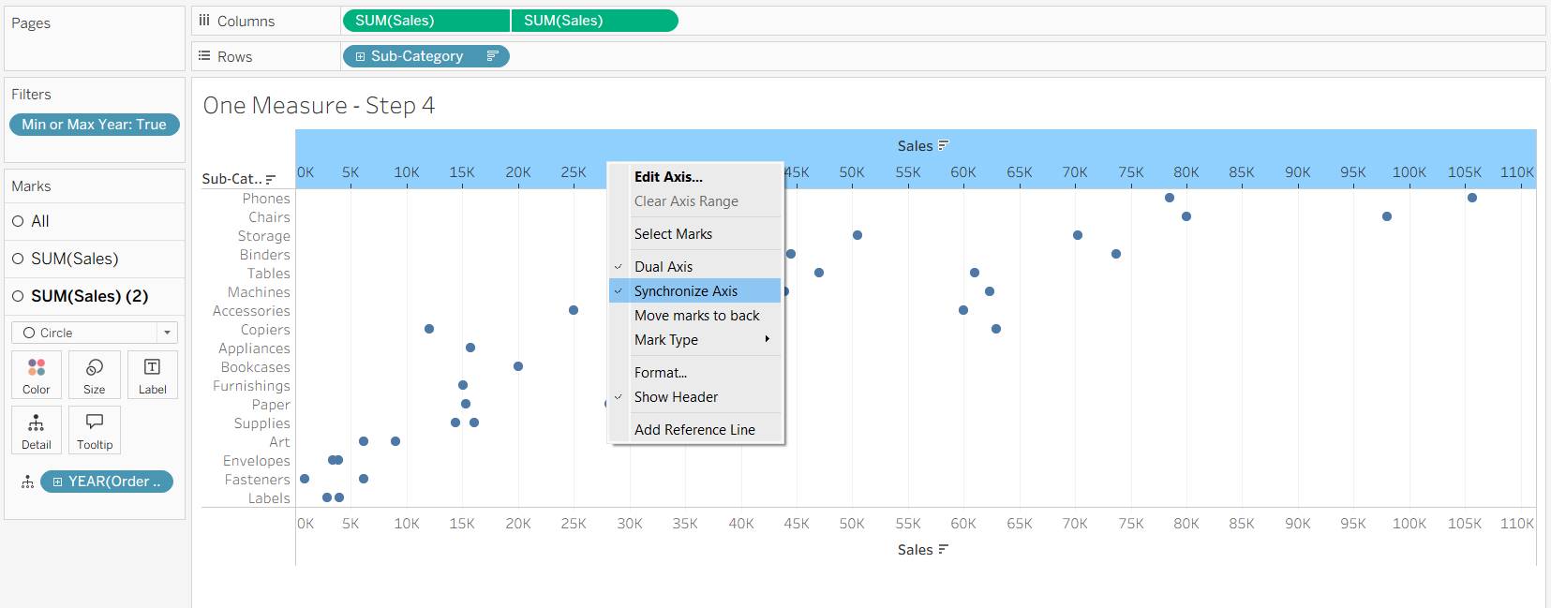
Task: Open the Color mark property
Action: tap(37, 375)
